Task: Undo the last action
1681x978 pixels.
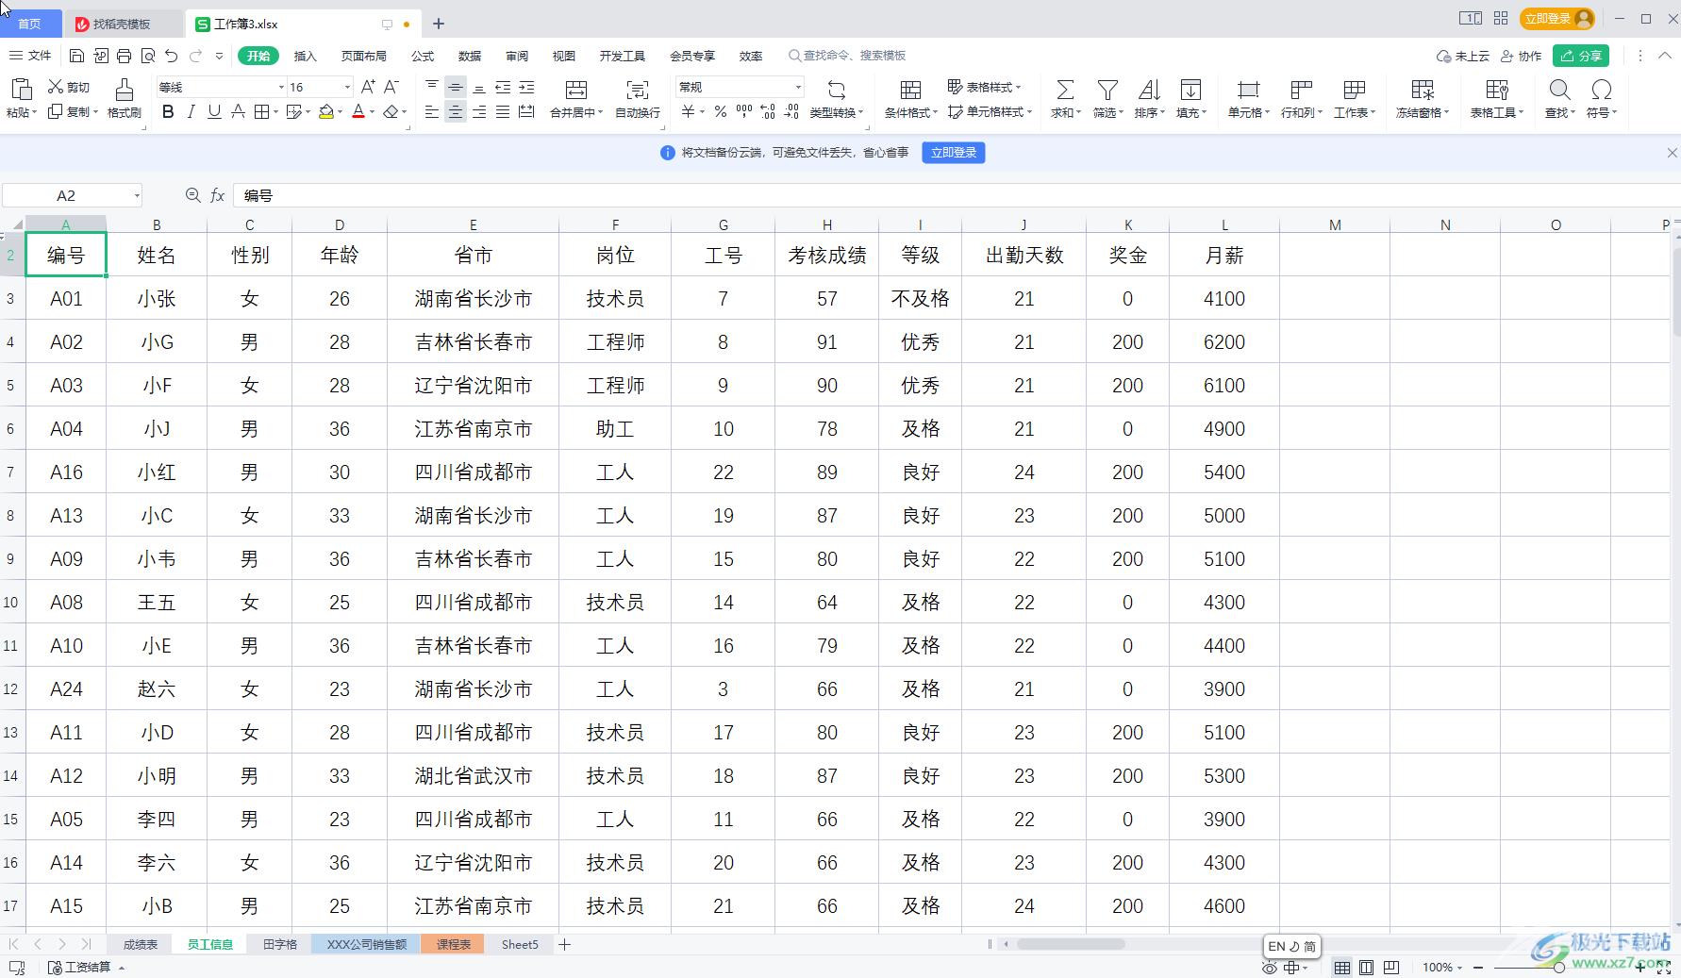Action: click(x=171, y=56)
